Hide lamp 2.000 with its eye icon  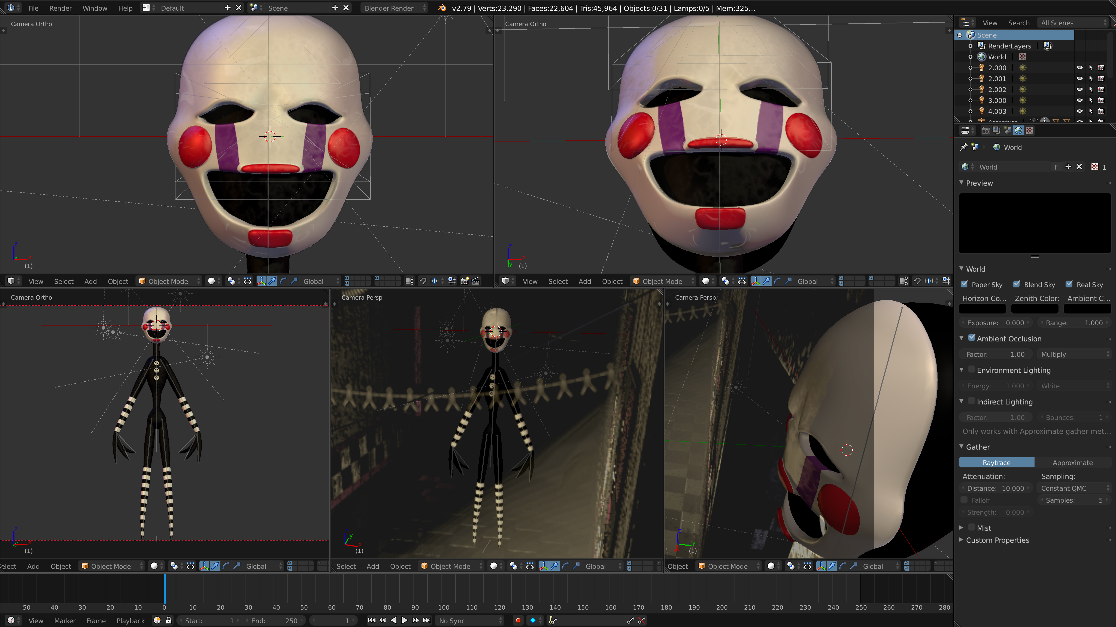pyautogui.click(x=1079, y=67)
